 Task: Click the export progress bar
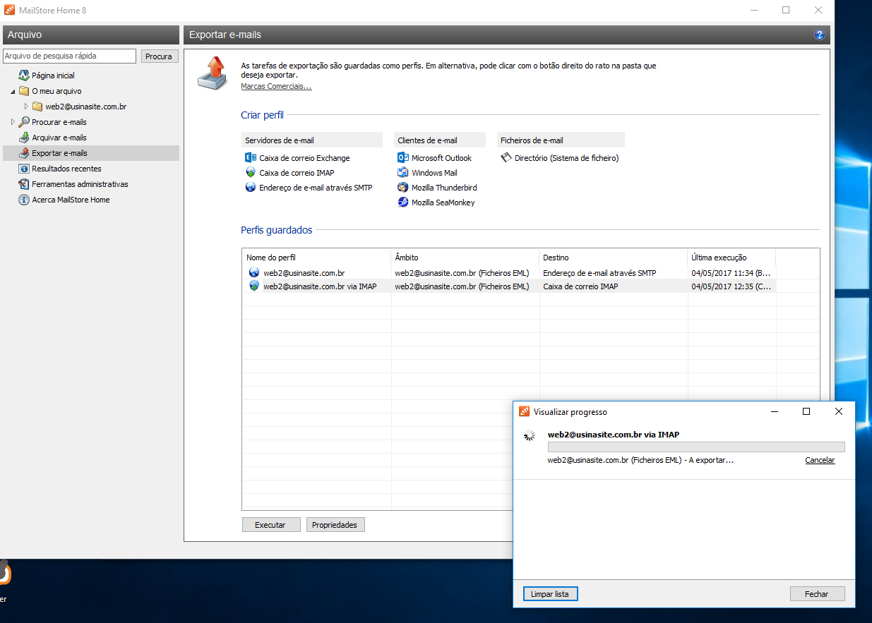pyautogui.click(x=695, y=447)
